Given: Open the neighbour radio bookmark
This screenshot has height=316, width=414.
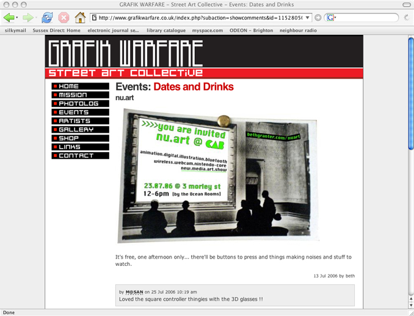Looking at the screenshot, I should tap(298, 31).
